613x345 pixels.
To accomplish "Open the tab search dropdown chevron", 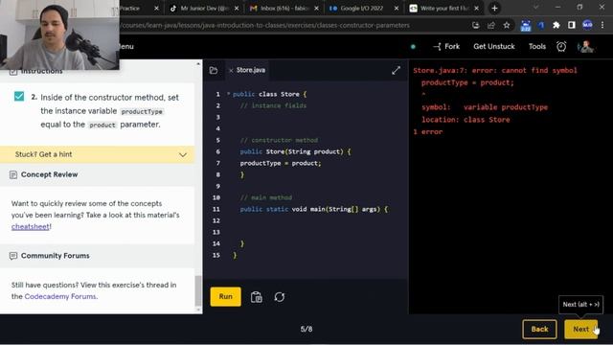I will (x=536, y=8).
